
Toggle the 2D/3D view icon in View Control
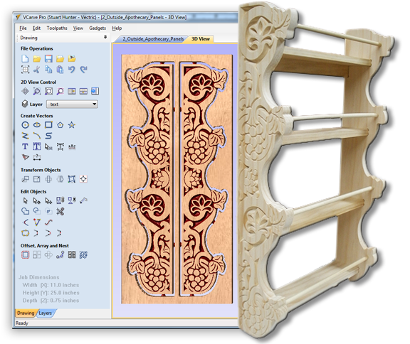click(95, 92)
